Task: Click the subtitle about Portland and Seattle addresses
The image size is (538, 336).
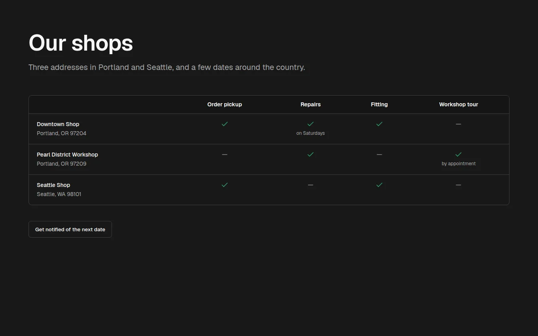Action: [167, 67]
